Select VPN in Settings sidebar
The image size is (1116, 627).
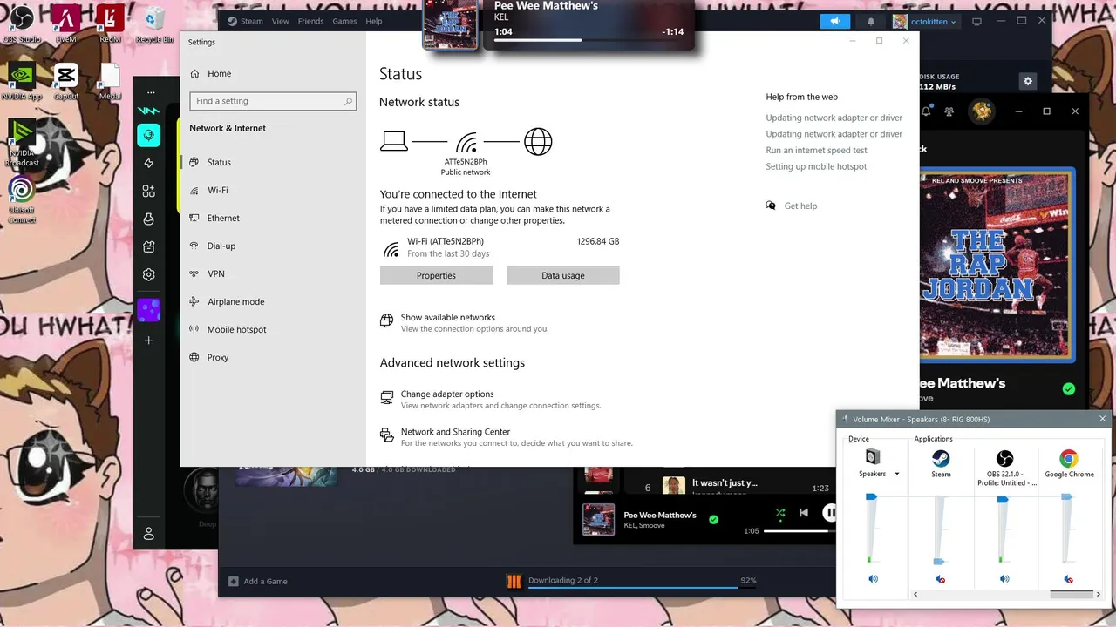(273, 273)
